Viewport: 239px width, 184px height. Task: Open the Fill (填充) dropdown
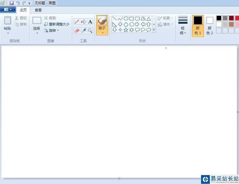pos(165,24)
